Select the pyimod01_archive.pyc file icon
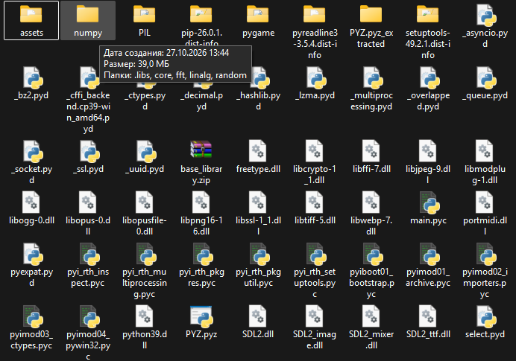This screenshot has height=361, width=516. [x=429, y=254]
